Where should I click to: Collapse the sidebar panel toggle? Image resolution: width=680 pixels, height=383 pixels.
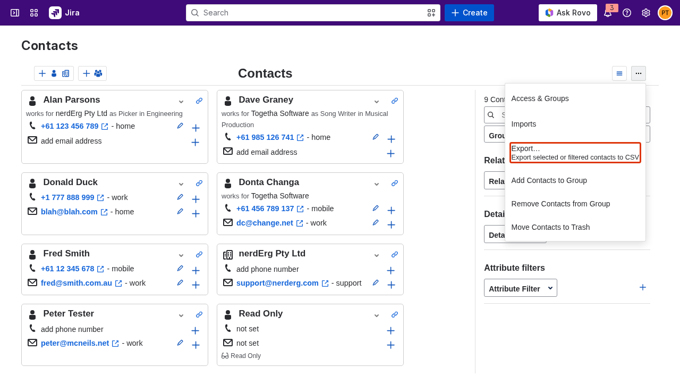pyautogui.click(x=15, y=13)
